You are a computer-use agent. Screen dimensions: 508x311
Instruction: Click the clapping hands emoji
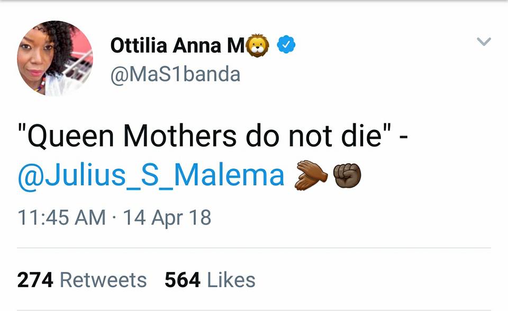click(x=311, y=175)
